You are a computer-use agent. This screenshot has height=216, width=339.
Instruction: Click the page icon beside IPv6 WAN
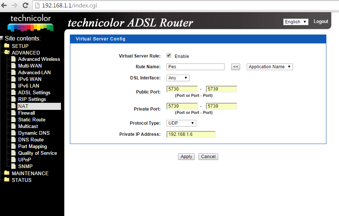click(x=13, y=79)
